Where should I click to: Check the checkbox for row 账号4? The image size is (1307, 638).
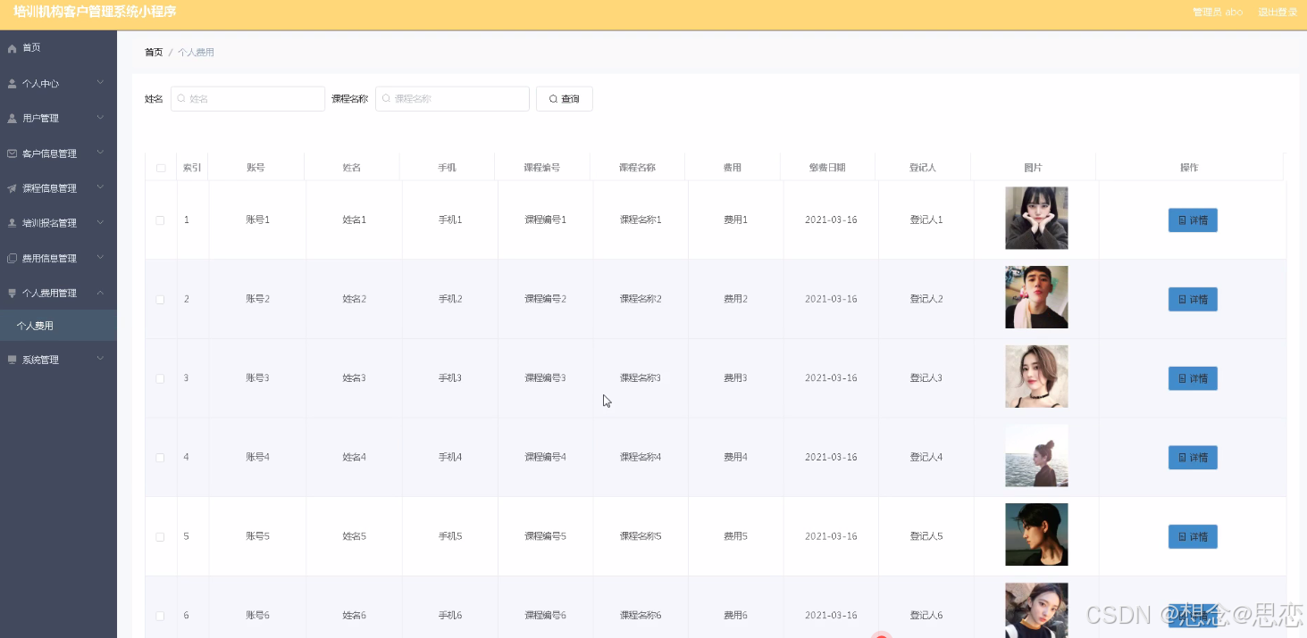[161, 457]
